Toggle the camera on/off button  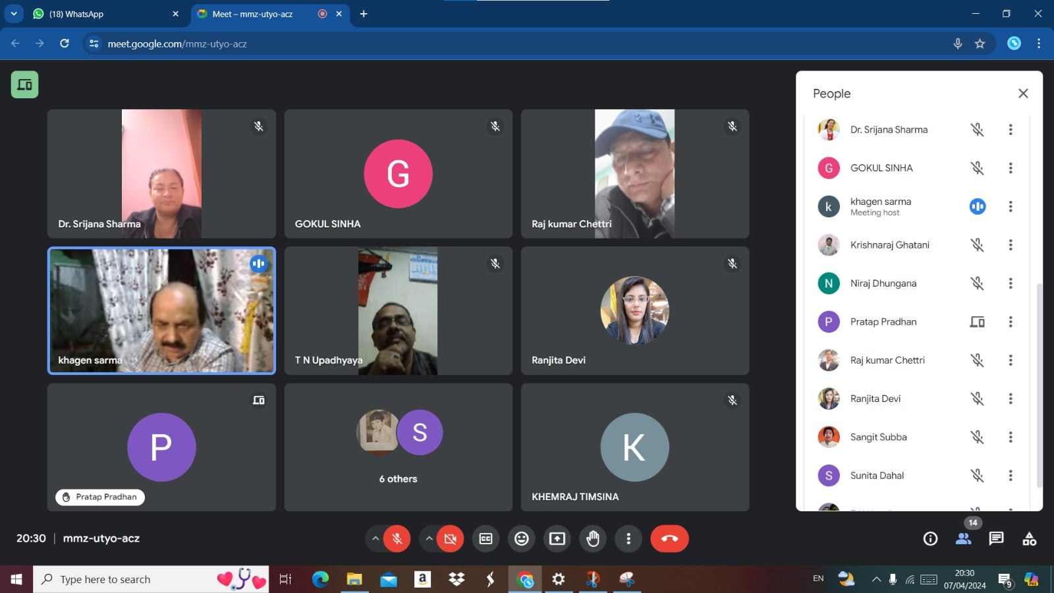451,539
